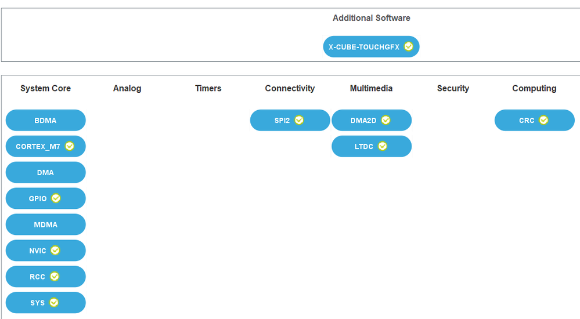The width and height of the screenshot is (580, 319).
Task: Select the Analog category header
Action: tap(127, 88)
